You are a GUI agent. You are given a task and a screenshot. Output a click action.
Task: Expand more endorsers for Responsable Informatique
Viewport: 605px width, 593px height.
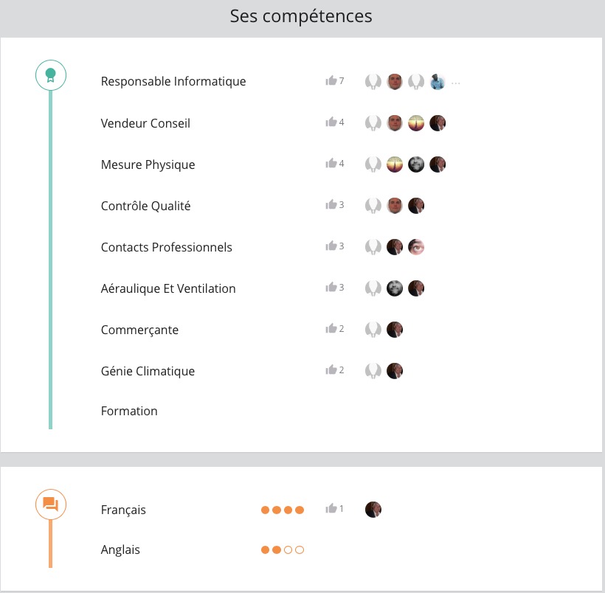(456, 83)
